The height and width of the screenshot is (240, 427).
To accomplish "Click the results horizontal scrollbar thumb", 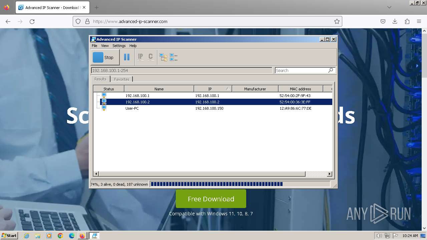I will point(202,174).
